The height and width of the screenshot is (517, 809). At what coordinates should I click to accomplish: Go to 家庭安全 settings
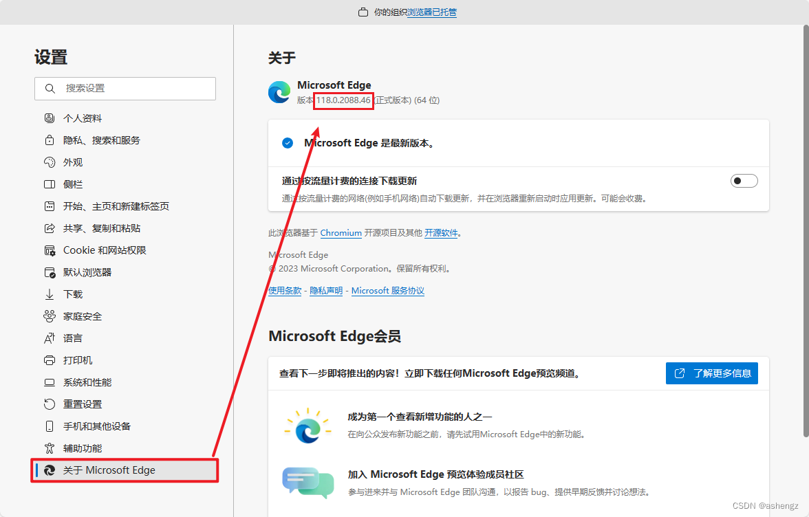pos(83,316)
